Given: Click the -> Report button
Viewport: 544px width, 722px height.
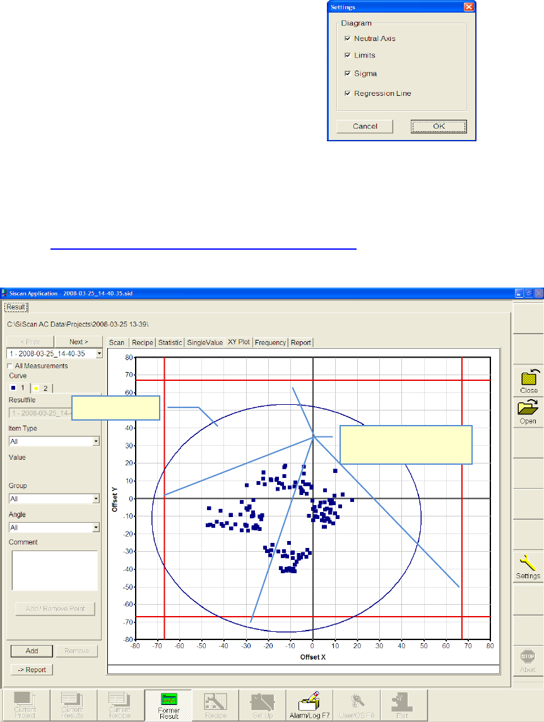Looking at the screenshot, I should point(32,670).
